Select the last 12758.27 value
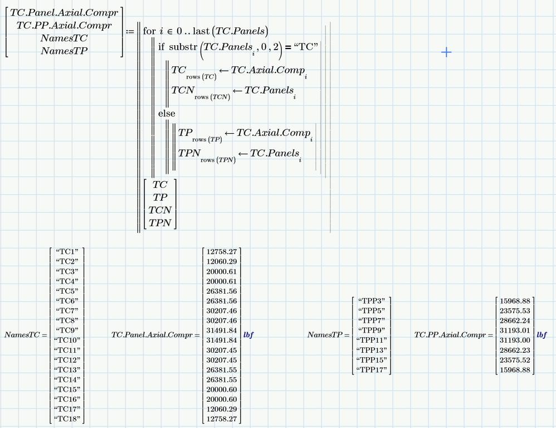The image size is (556, 428). 222,419
